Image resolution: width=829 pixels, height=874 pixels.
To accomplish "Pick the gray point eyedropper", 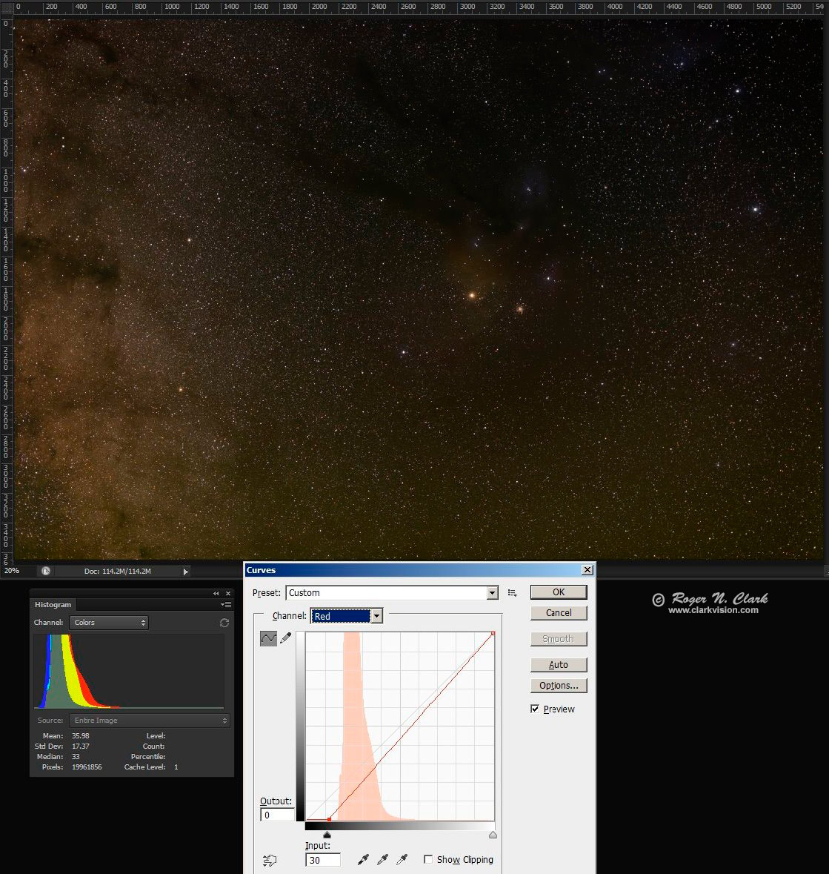I will click(x=382, y=859).
